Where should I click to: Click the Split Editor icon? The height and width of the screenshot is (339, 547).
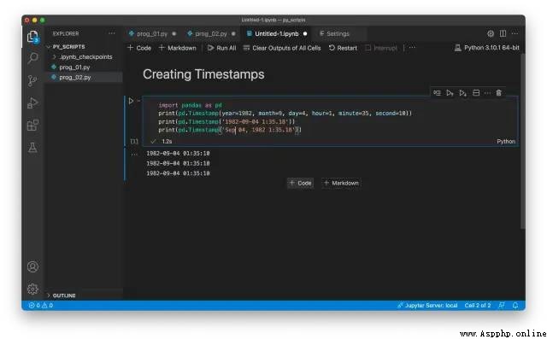click(x=503, y=33)
